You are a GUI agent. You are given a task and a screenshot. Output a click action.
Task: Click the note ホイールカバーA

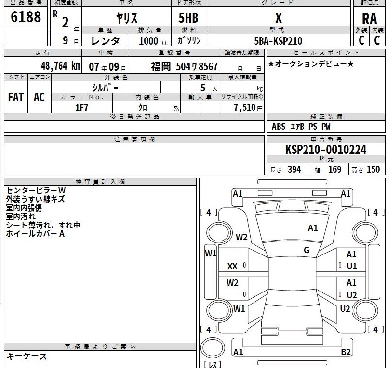click(35, 233)
